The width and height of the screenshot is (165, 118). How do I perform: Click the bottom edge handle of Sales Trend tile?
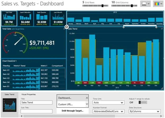point(115,90)
